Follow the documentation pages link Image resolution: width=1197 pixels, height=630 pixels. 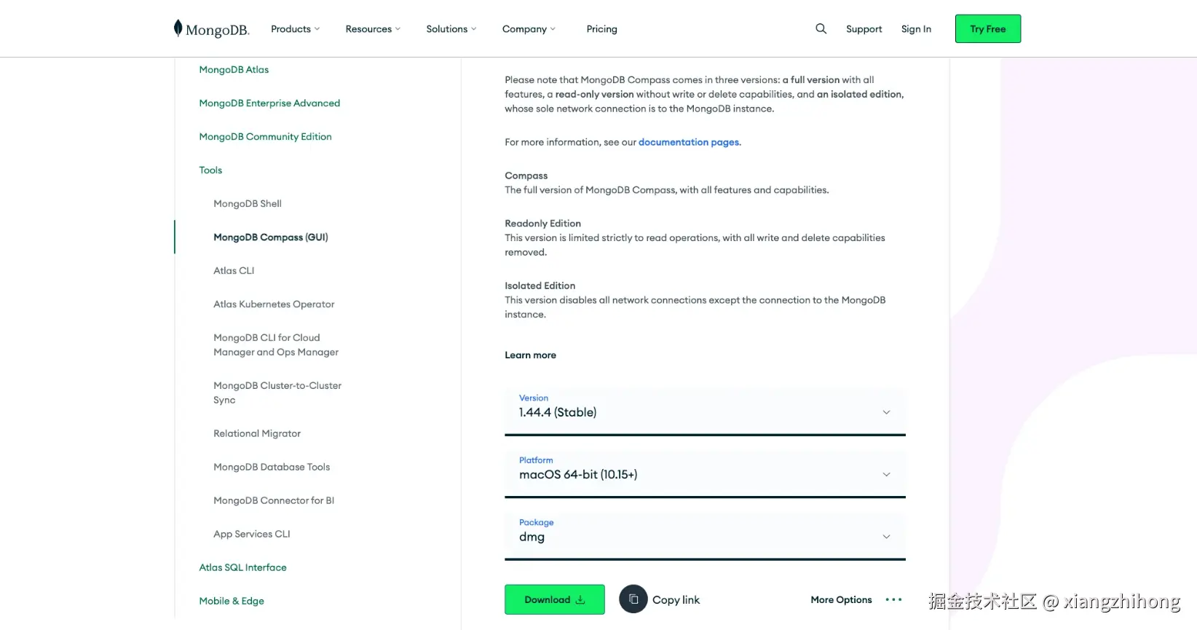tap(689, 142)
